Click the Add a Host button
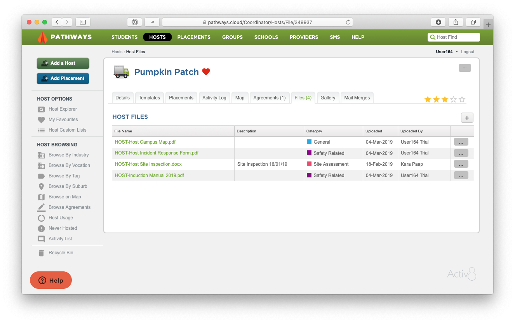 (63, 63)
